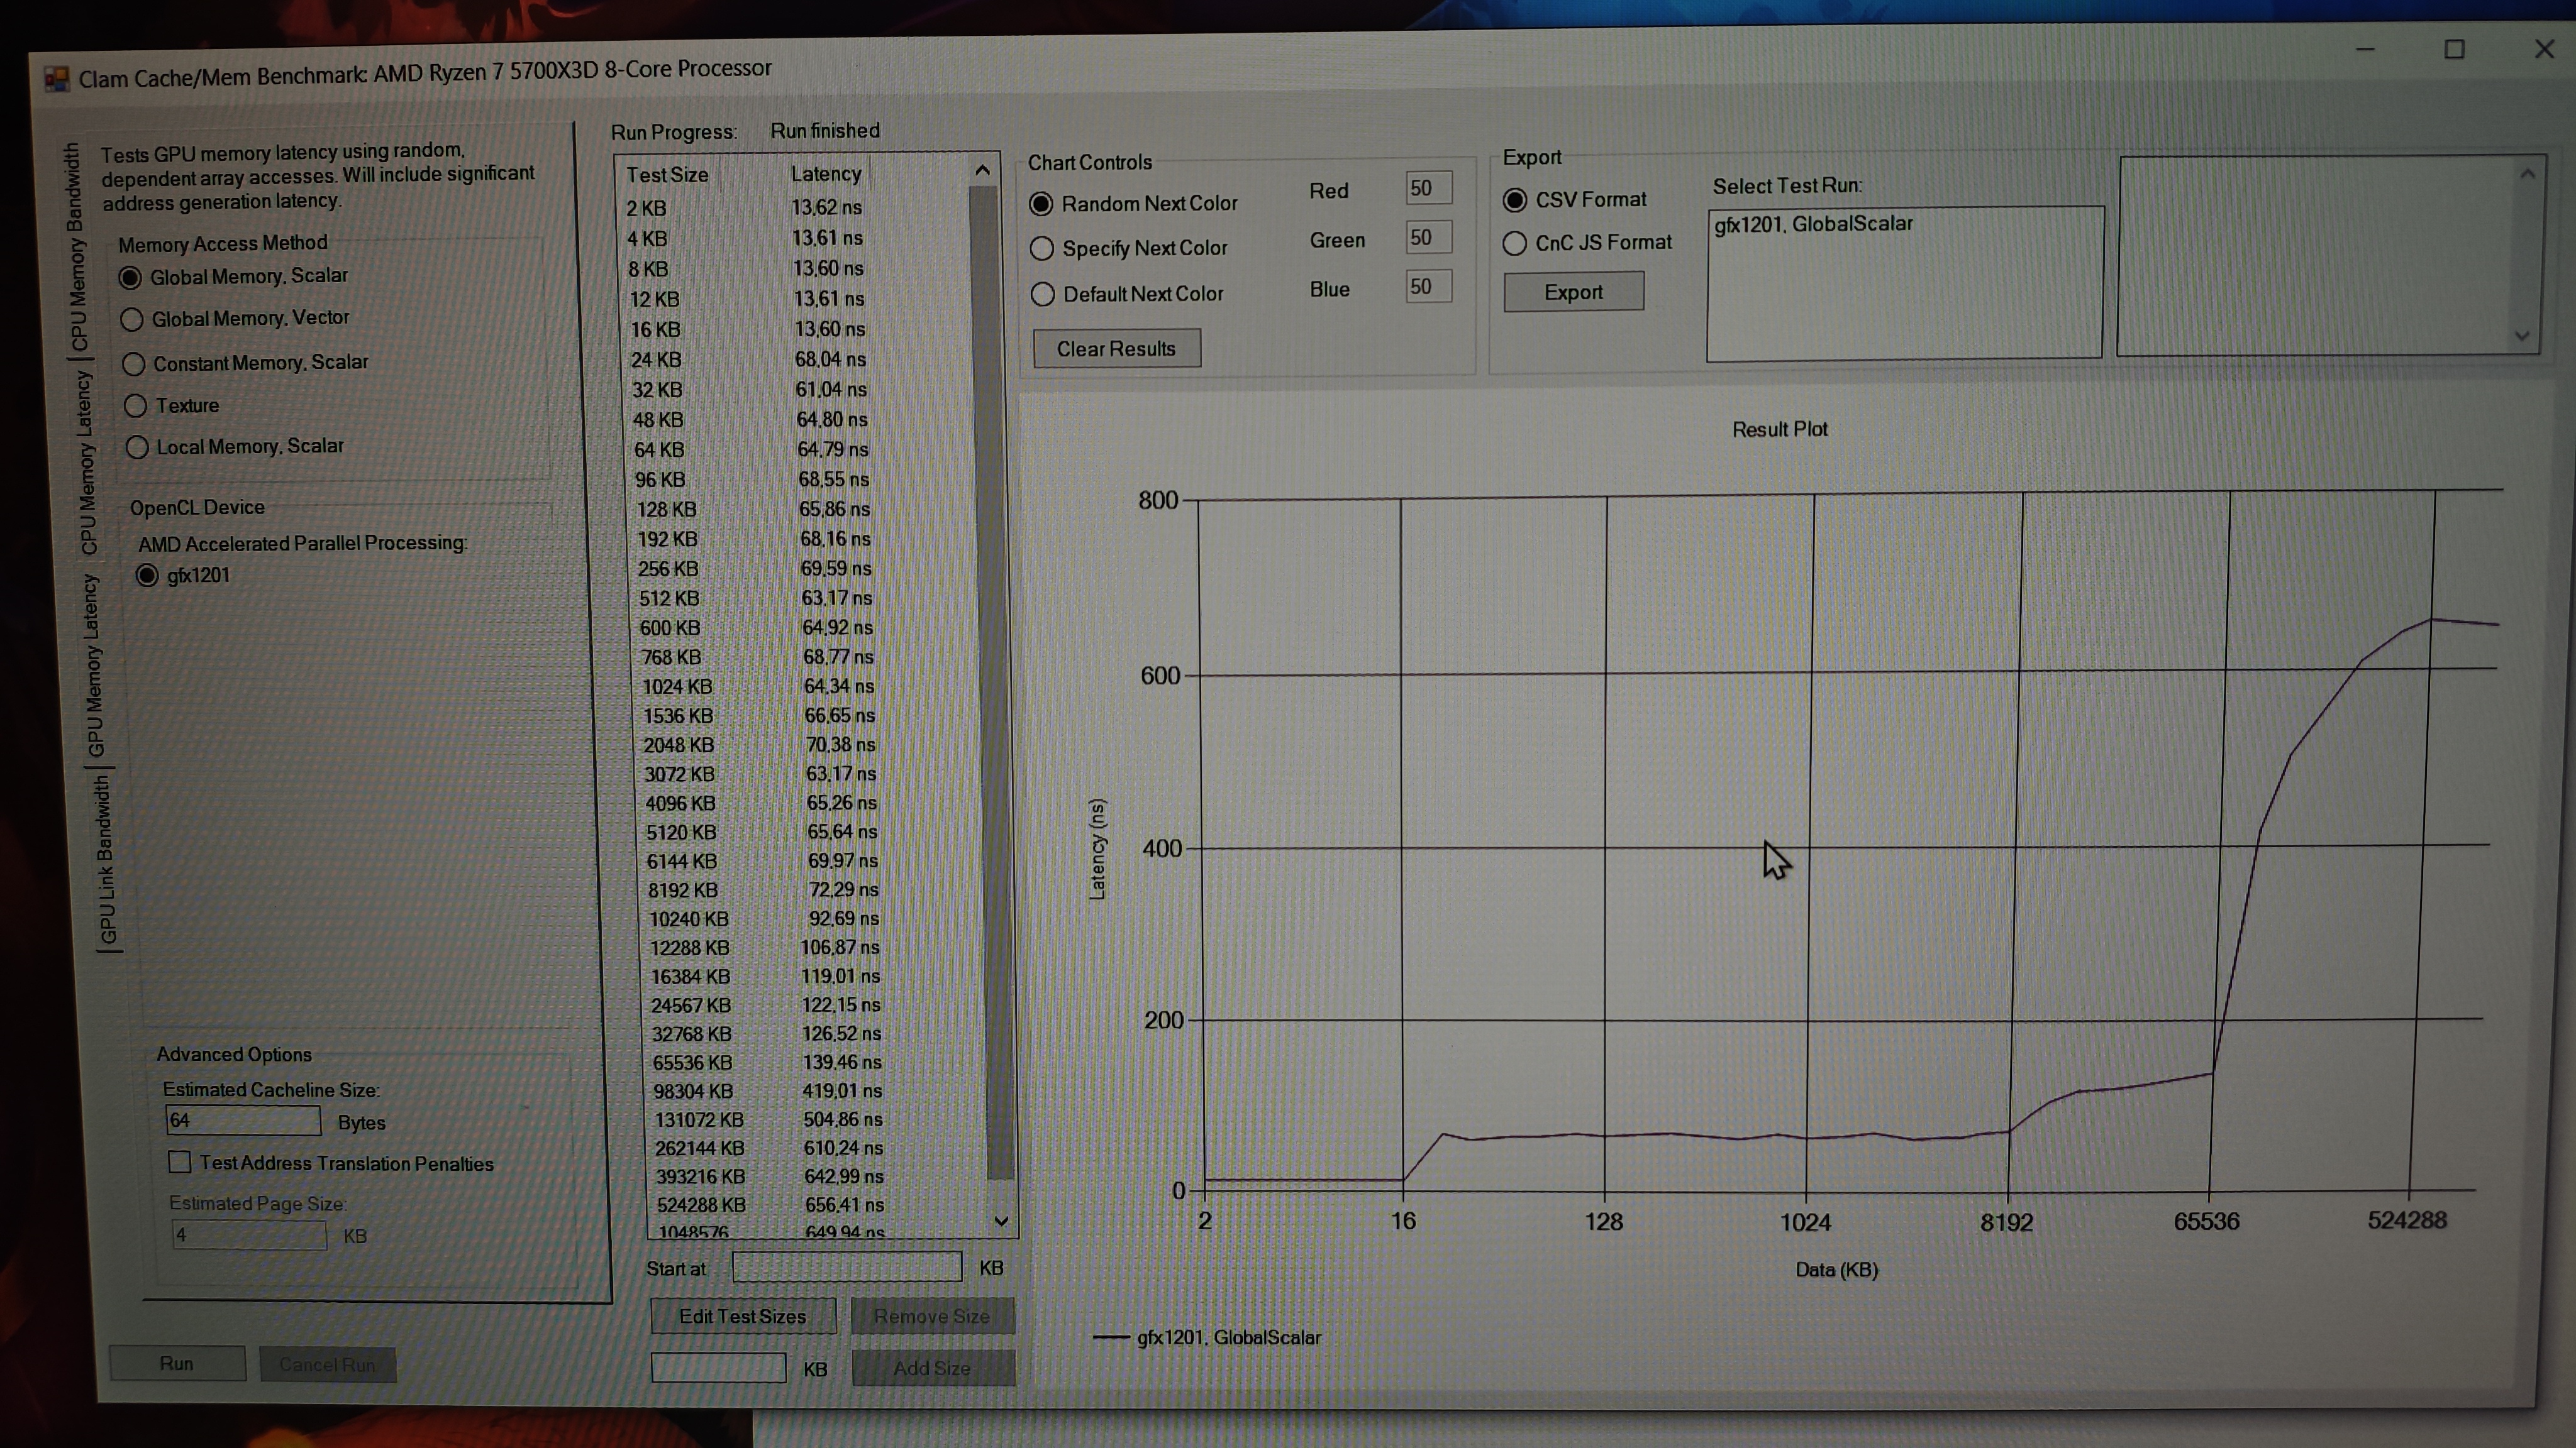Select Specify Next Color option

[x=1042, y=249]
